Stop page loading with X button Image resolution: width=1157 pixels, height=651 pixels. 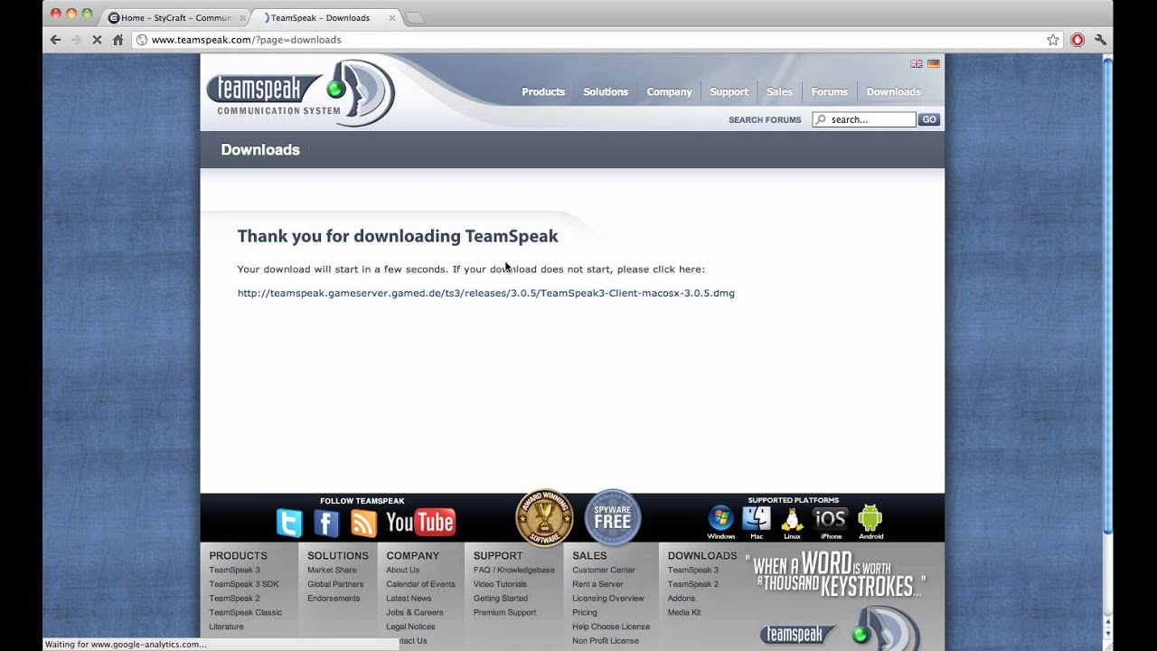click(97, 40)
